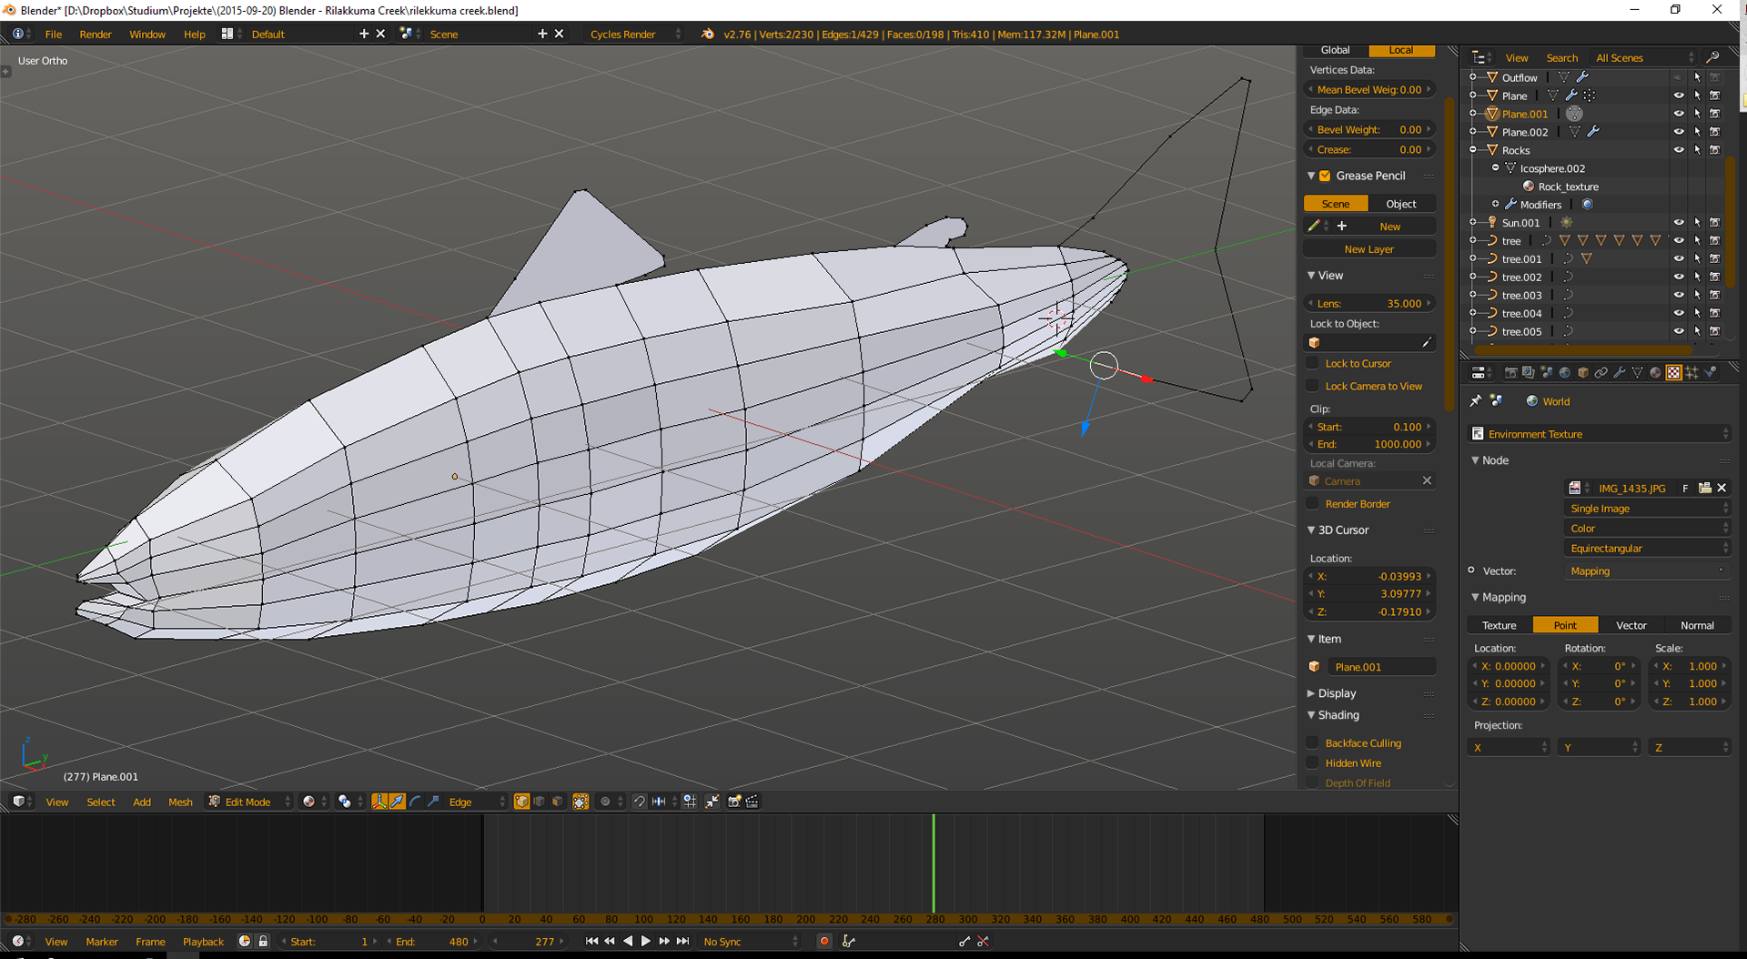Open the Mesh Data properties tab (triangle icon)
Viewport: 1747px width, 959px height.
tap(1637, 372)
